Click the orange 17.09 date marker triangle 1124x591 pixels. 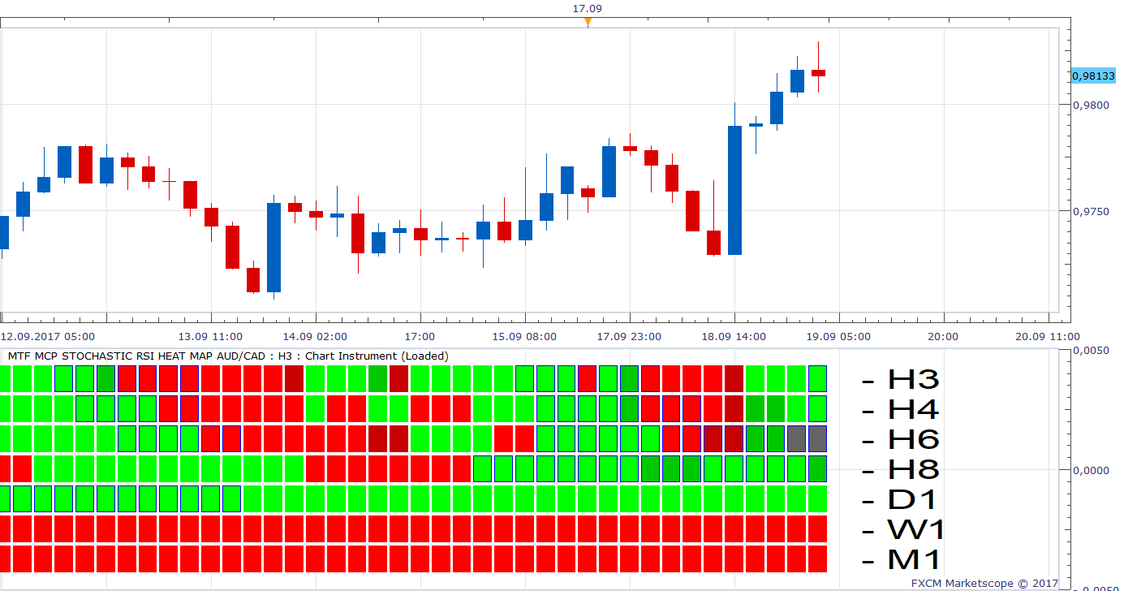[588, 22]
